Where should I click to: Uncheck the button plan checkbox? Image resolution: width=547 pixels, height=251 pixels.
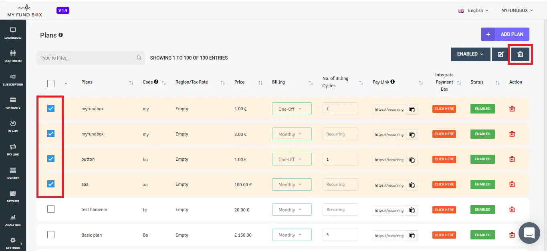point(51,159)
